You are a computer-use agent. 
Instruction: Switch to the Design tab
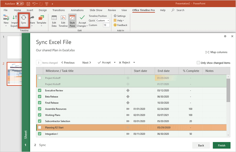point(43,10)
